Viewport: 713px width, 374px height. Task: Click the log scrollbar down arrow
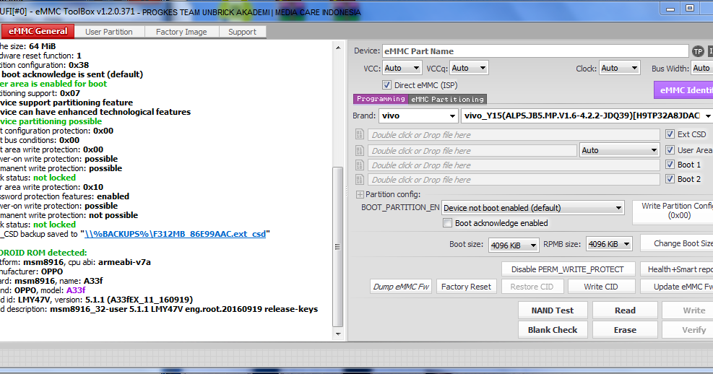pyautogui.click(x=338, y=334)
